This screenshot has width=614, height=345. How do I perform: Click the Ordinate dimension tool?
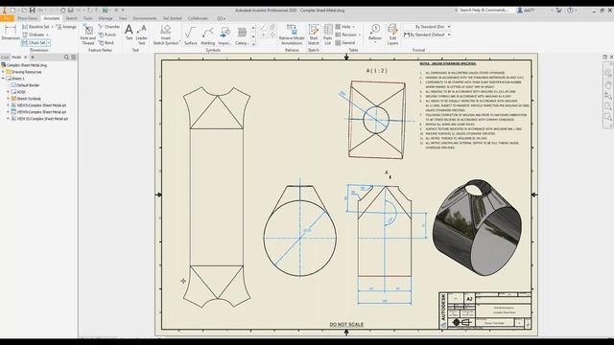point(34,34)
